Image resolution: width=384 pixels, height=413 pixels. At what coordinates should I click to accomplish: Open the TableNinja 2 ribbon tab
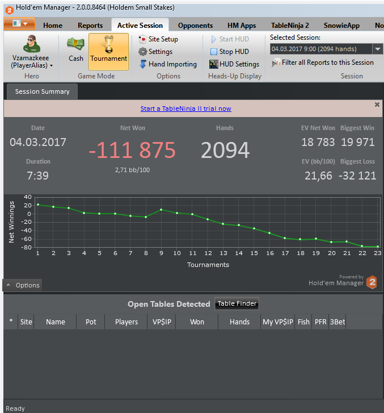coord(290,26)
